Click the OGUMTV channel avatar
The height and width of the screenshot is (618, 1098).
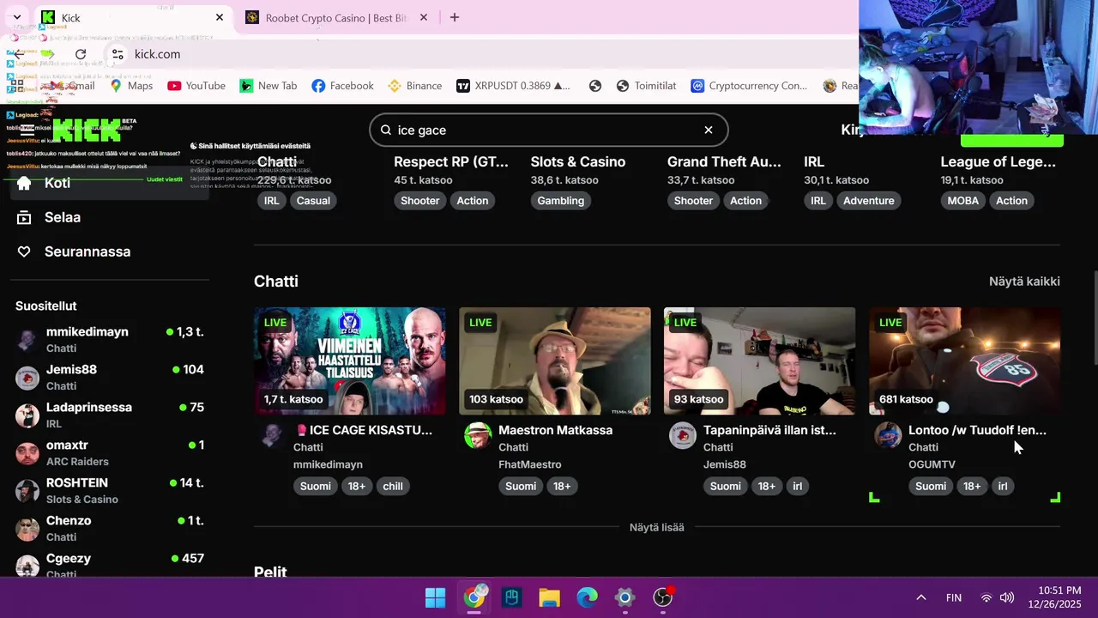[x=888, y=435]
